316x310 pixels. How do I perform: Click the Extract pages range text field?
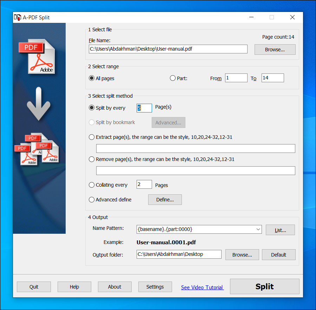click(196, 148)
